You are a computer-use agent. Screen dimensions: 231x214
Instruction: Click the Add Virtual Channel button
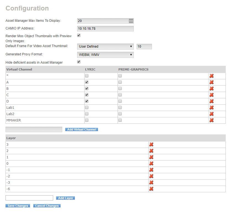coord(81,129)
